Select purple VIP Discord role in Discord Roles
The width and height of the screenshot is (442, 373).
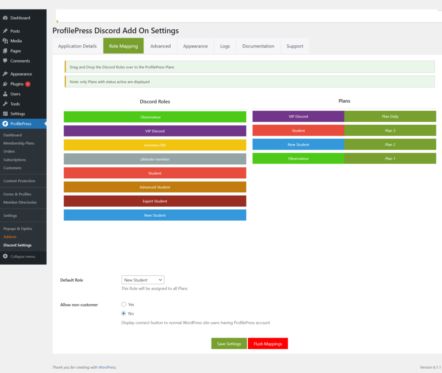[155, 131]
